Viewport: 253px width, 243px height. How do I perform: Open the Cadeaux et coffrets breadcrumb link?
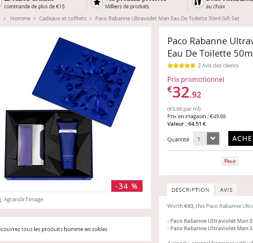(63, 19)
